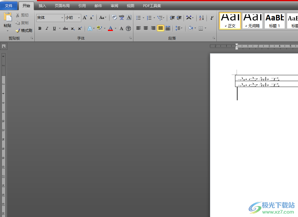This screenshot has height=217, width=298.
Task: Apply strikethrough (abc) formatting
Action: coord(65,28)
